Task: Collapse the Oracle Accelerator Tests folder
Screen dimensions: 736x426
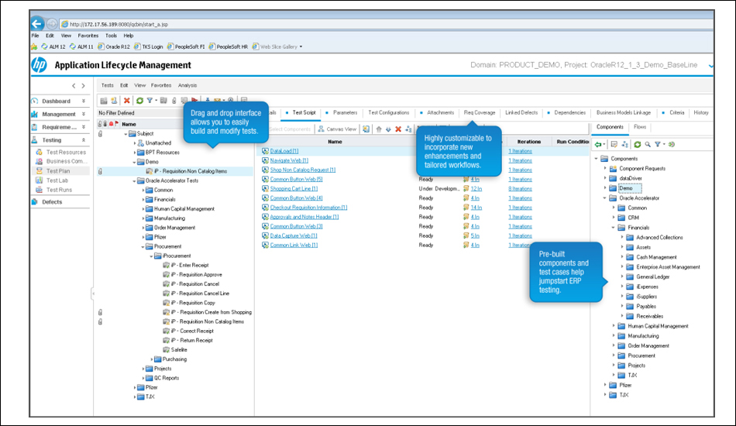Action: click(x=134, y=180)
